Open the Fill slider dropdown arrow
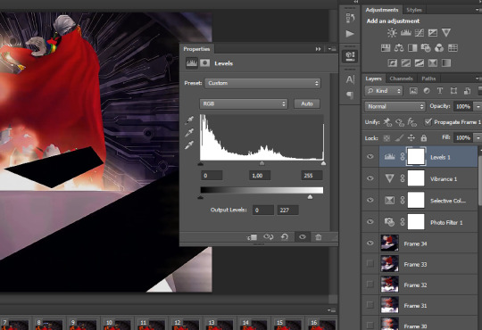 (478, 138)
